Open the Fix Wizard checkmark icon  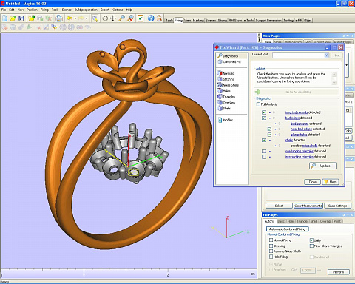(141, 18)
